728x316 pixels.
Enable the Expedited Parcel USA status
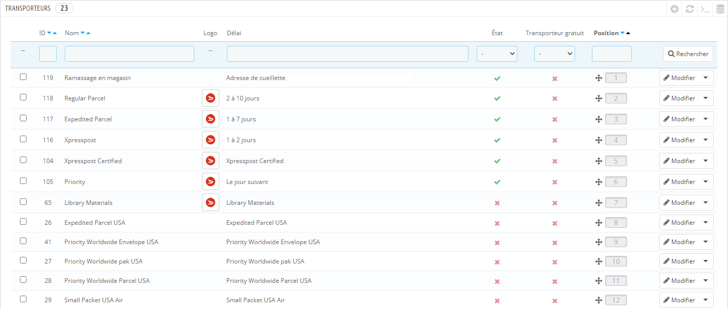[x=497, y=223]
